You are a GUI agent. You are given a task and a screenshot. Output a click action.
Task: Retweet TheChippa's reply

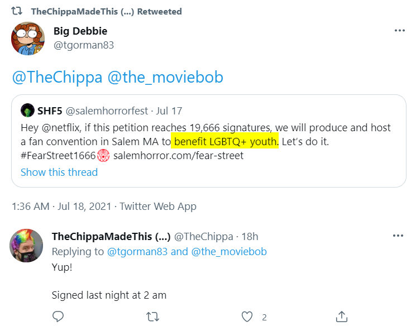pos(152,317)
